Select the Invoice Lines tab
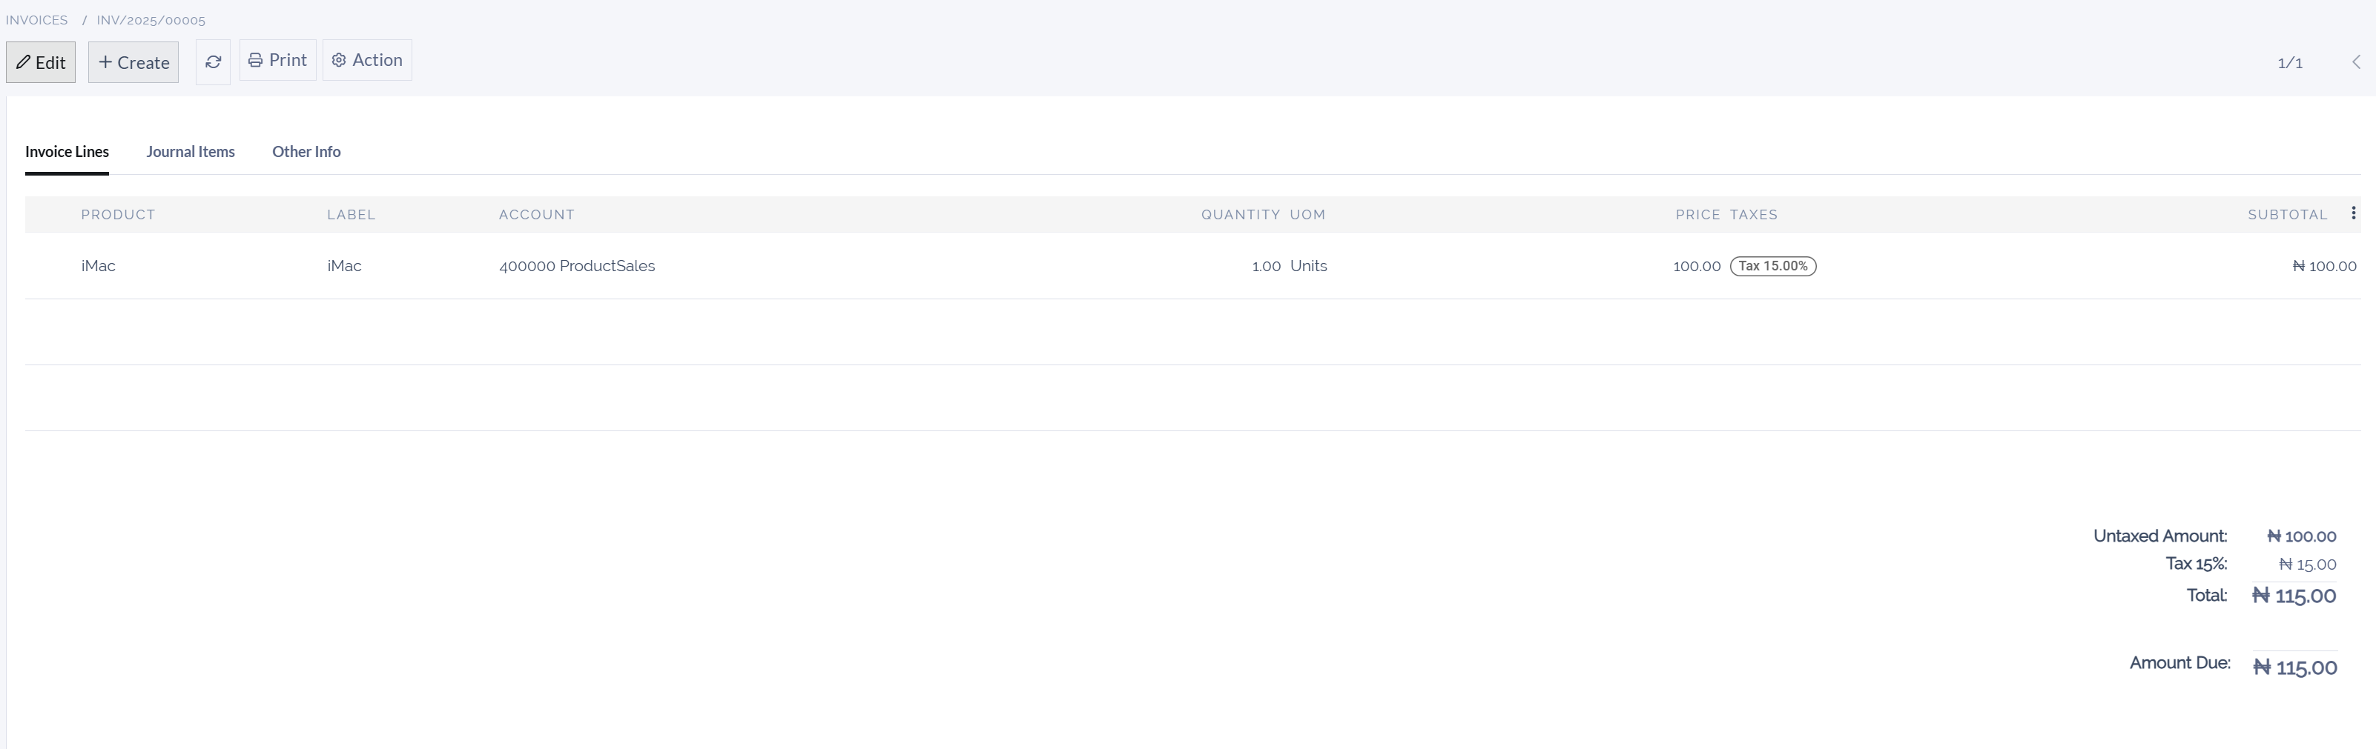The image size is (2376, 749). point(67,152)
